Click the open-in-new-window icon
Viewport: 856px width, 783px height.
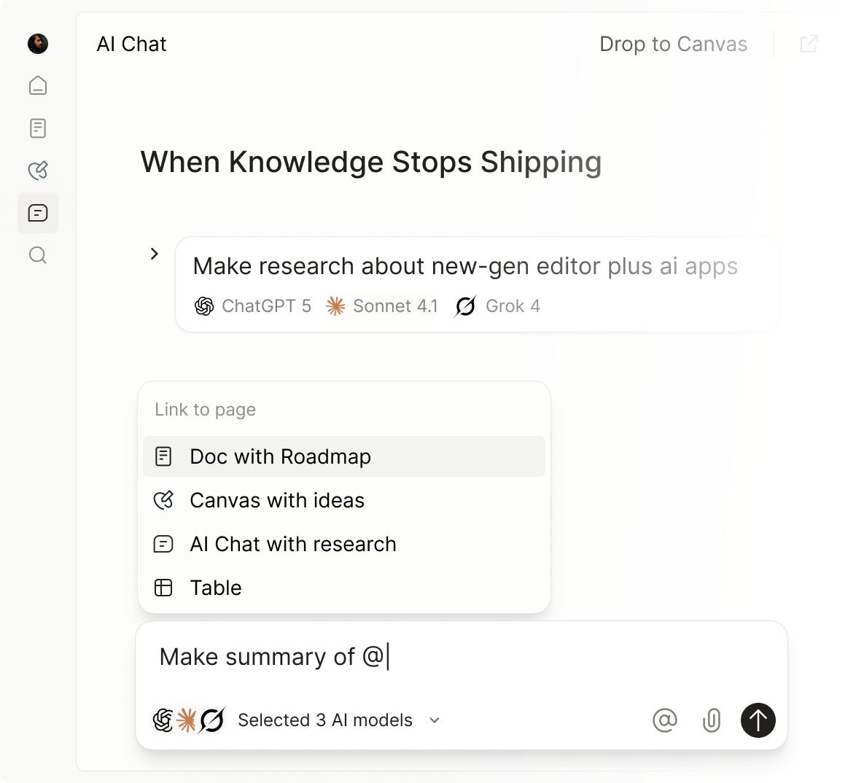(x=809, y=44)
